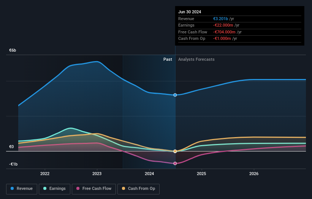Toggle the Cash From Op legend series

[x=138, y=189]
